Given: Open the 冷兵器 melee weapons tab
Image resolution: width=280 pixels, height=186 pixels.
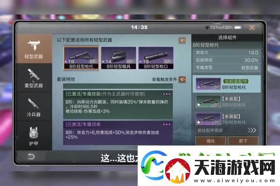Looking at the screenshot, I should [34, 107].
